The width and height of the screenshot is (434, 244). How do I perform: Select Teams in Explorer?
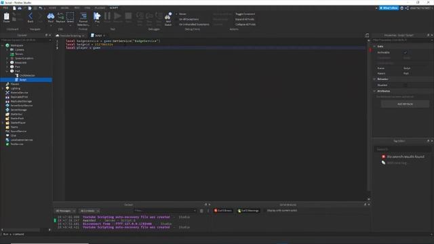pos(12,127)
